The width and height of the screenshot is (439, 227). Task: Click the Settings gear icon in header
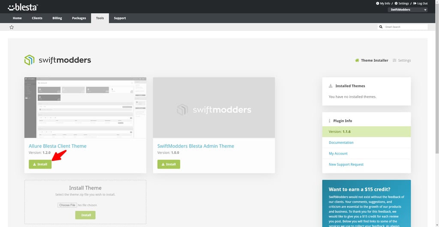(396, 3)
